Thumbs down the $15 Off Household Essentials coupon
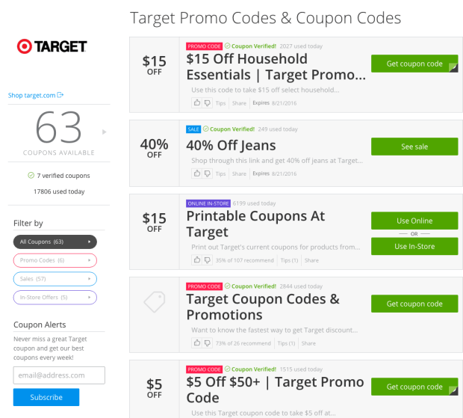463x418 pixels. coord(207,102)
